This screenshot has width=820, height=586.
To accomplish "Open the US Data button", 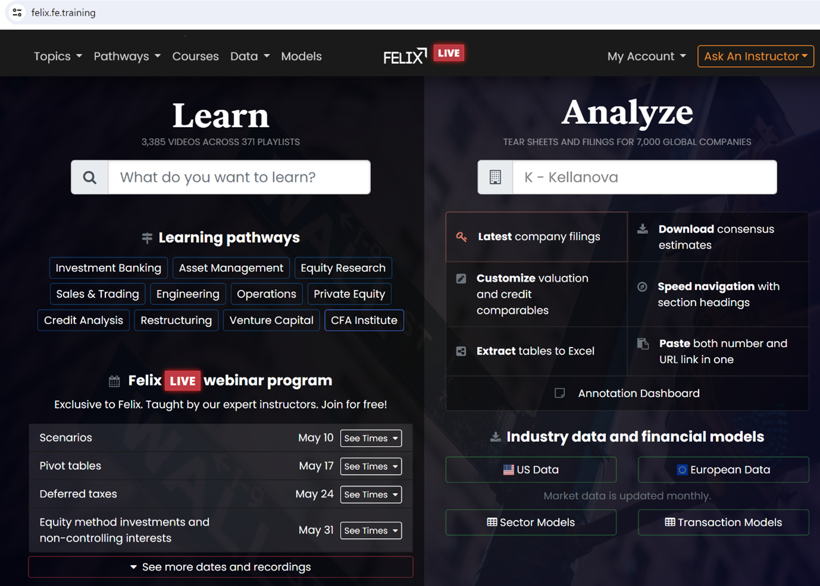I will 531,469.
